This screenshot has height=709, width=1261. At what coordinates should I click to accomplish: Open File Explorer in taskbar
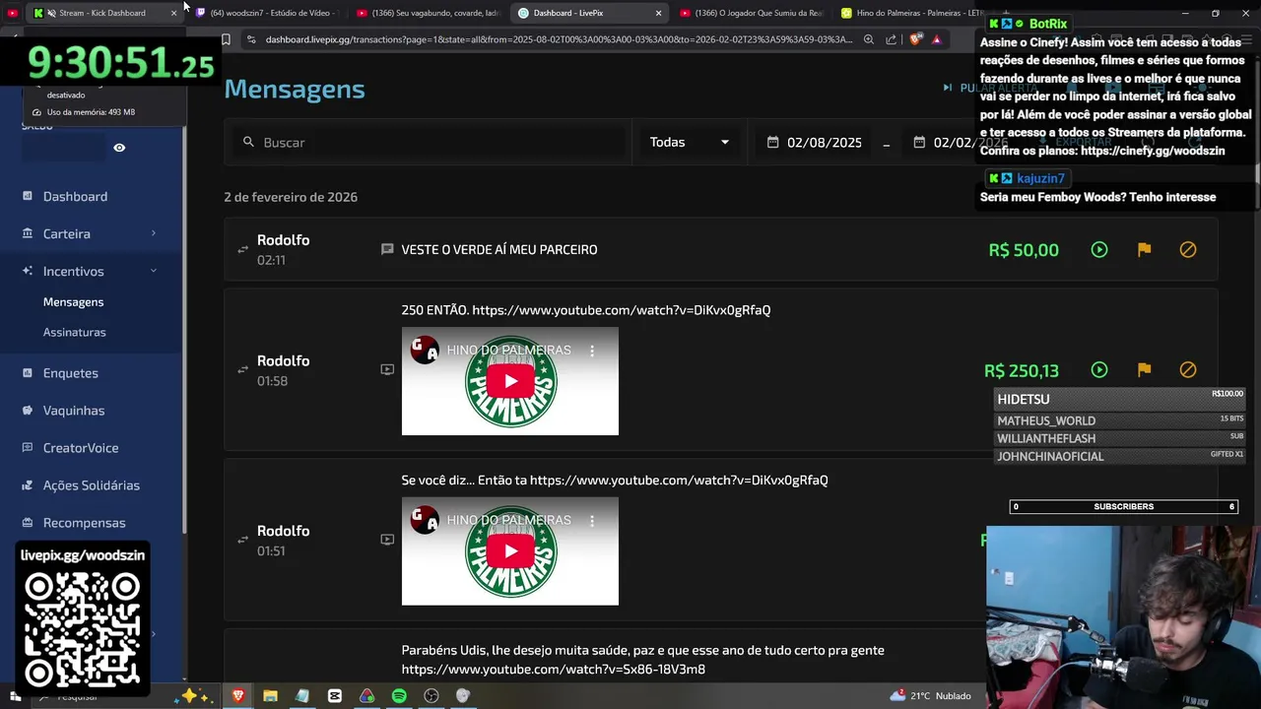270,696
